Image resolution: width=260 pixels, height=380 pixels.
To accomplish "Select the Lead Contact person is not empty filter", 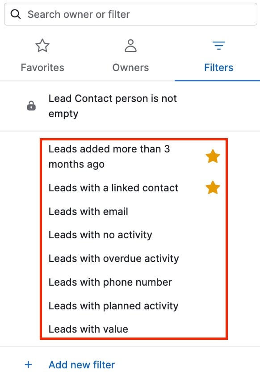I will (113, 106).
